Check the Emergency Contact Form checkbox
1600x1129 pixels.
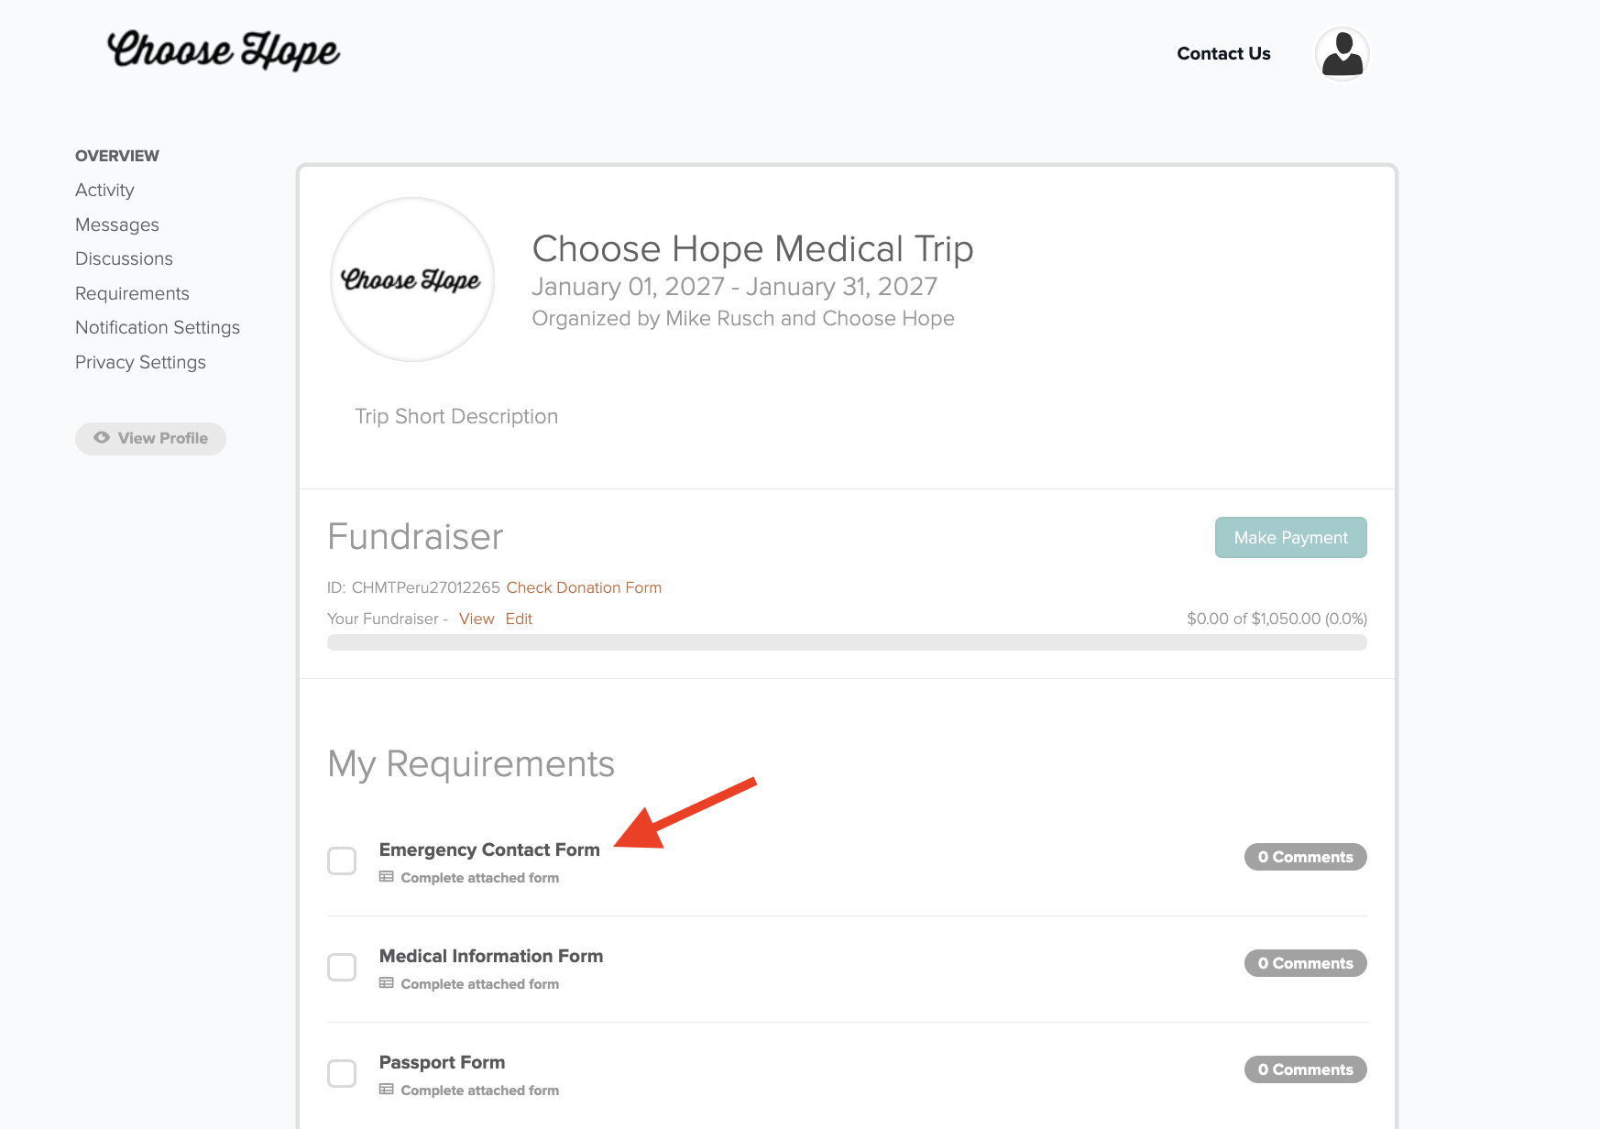(x=342, y=860)
